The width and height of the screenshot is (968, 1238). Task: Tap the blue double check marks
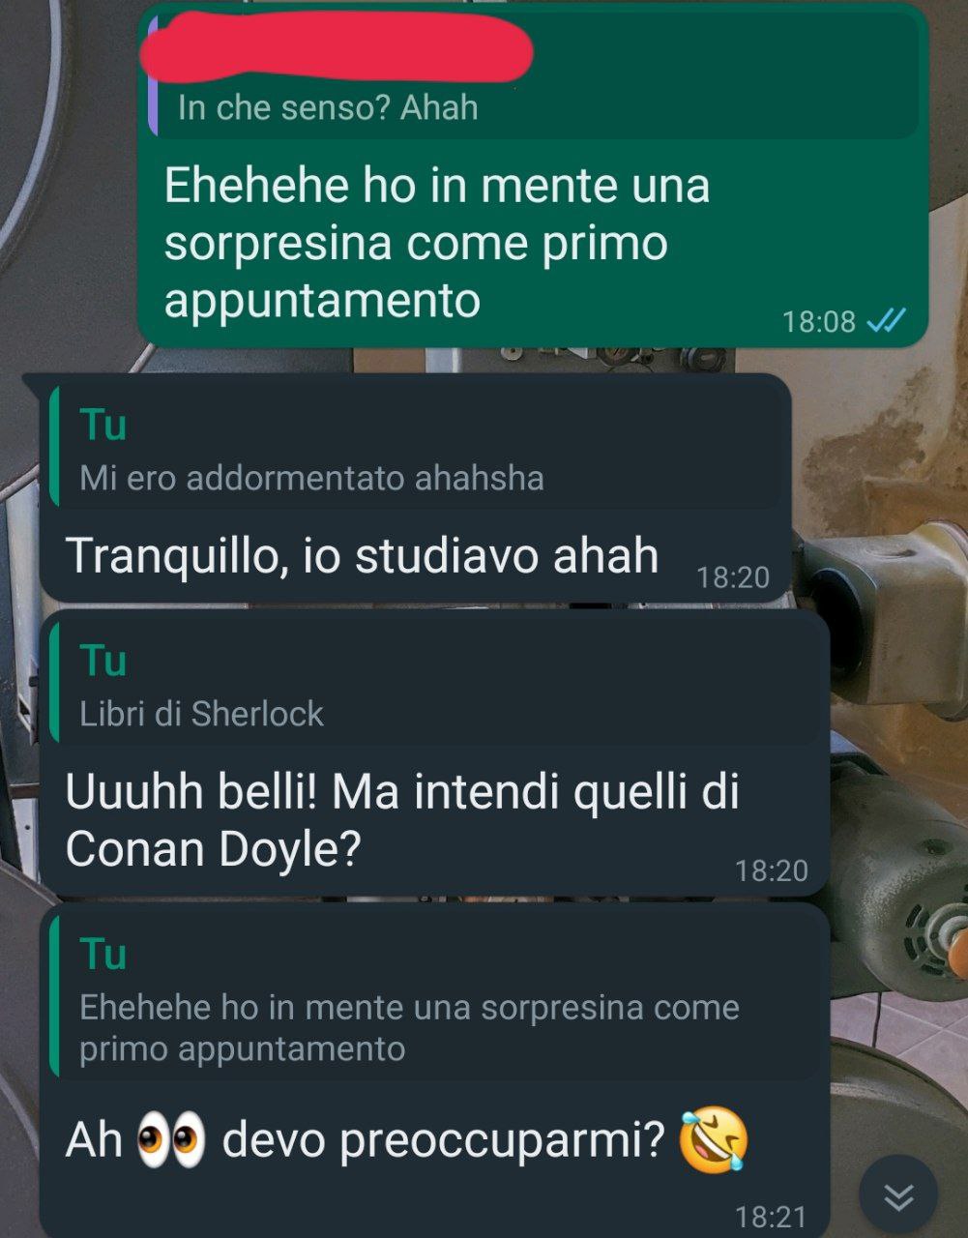pos(885,320)
